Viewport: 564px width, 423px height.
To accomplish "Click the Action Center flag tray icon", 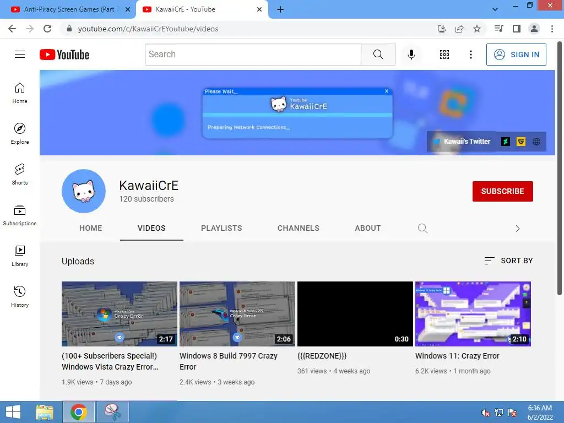I will pyautogui.click(x=512, y=413).
